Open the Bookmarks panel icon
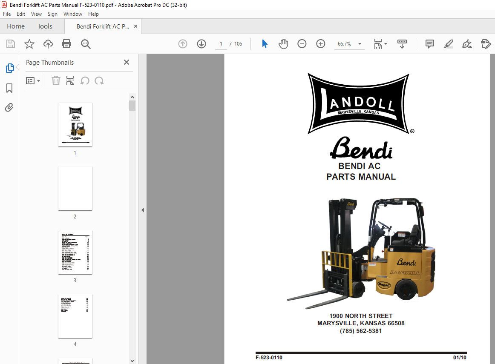 [9, 88]
